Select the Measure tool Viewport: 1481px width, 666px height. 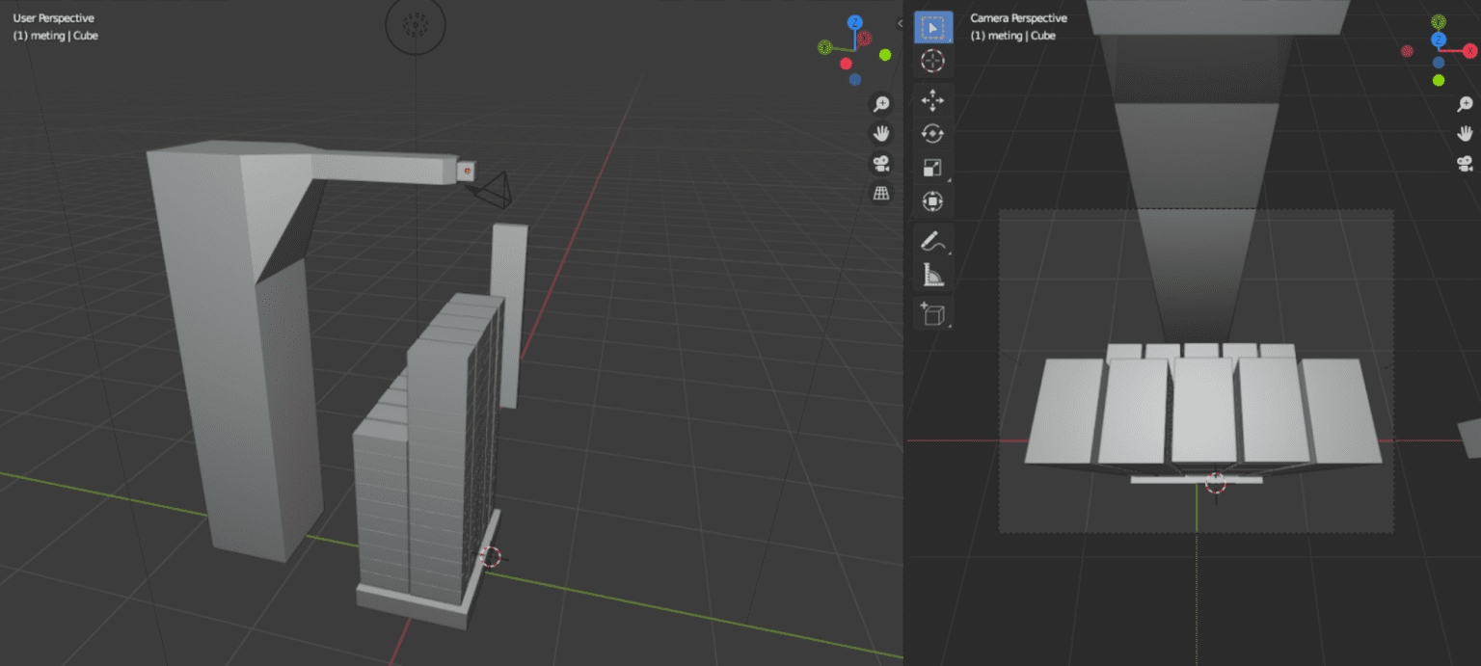931,274
